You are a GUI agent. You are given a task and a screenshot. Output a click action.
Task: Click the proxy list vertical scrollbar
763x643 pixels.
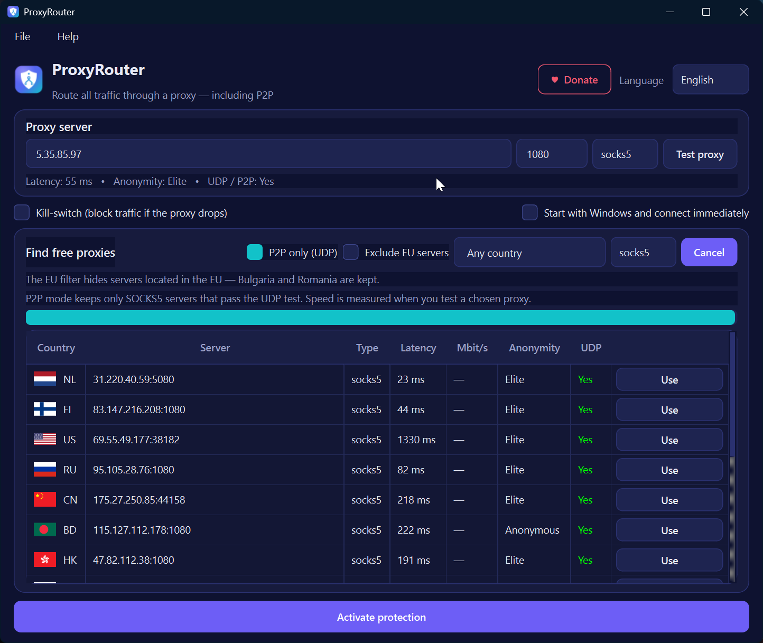732,457
